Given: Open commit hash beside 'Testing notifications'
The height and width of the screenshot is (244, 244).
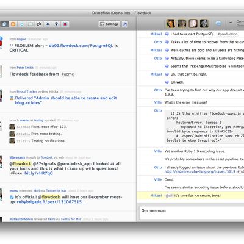Looking at the screenshot, I should click(23, 141).
